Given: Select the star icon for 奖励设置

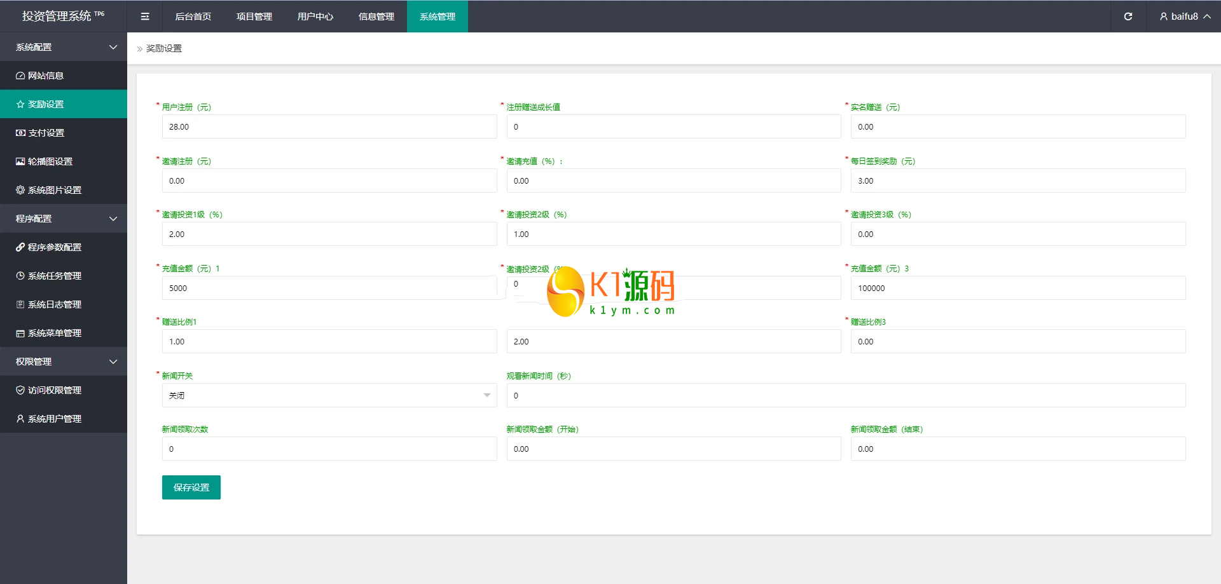Looking at the screenshot, I should (x=20, y=104).
